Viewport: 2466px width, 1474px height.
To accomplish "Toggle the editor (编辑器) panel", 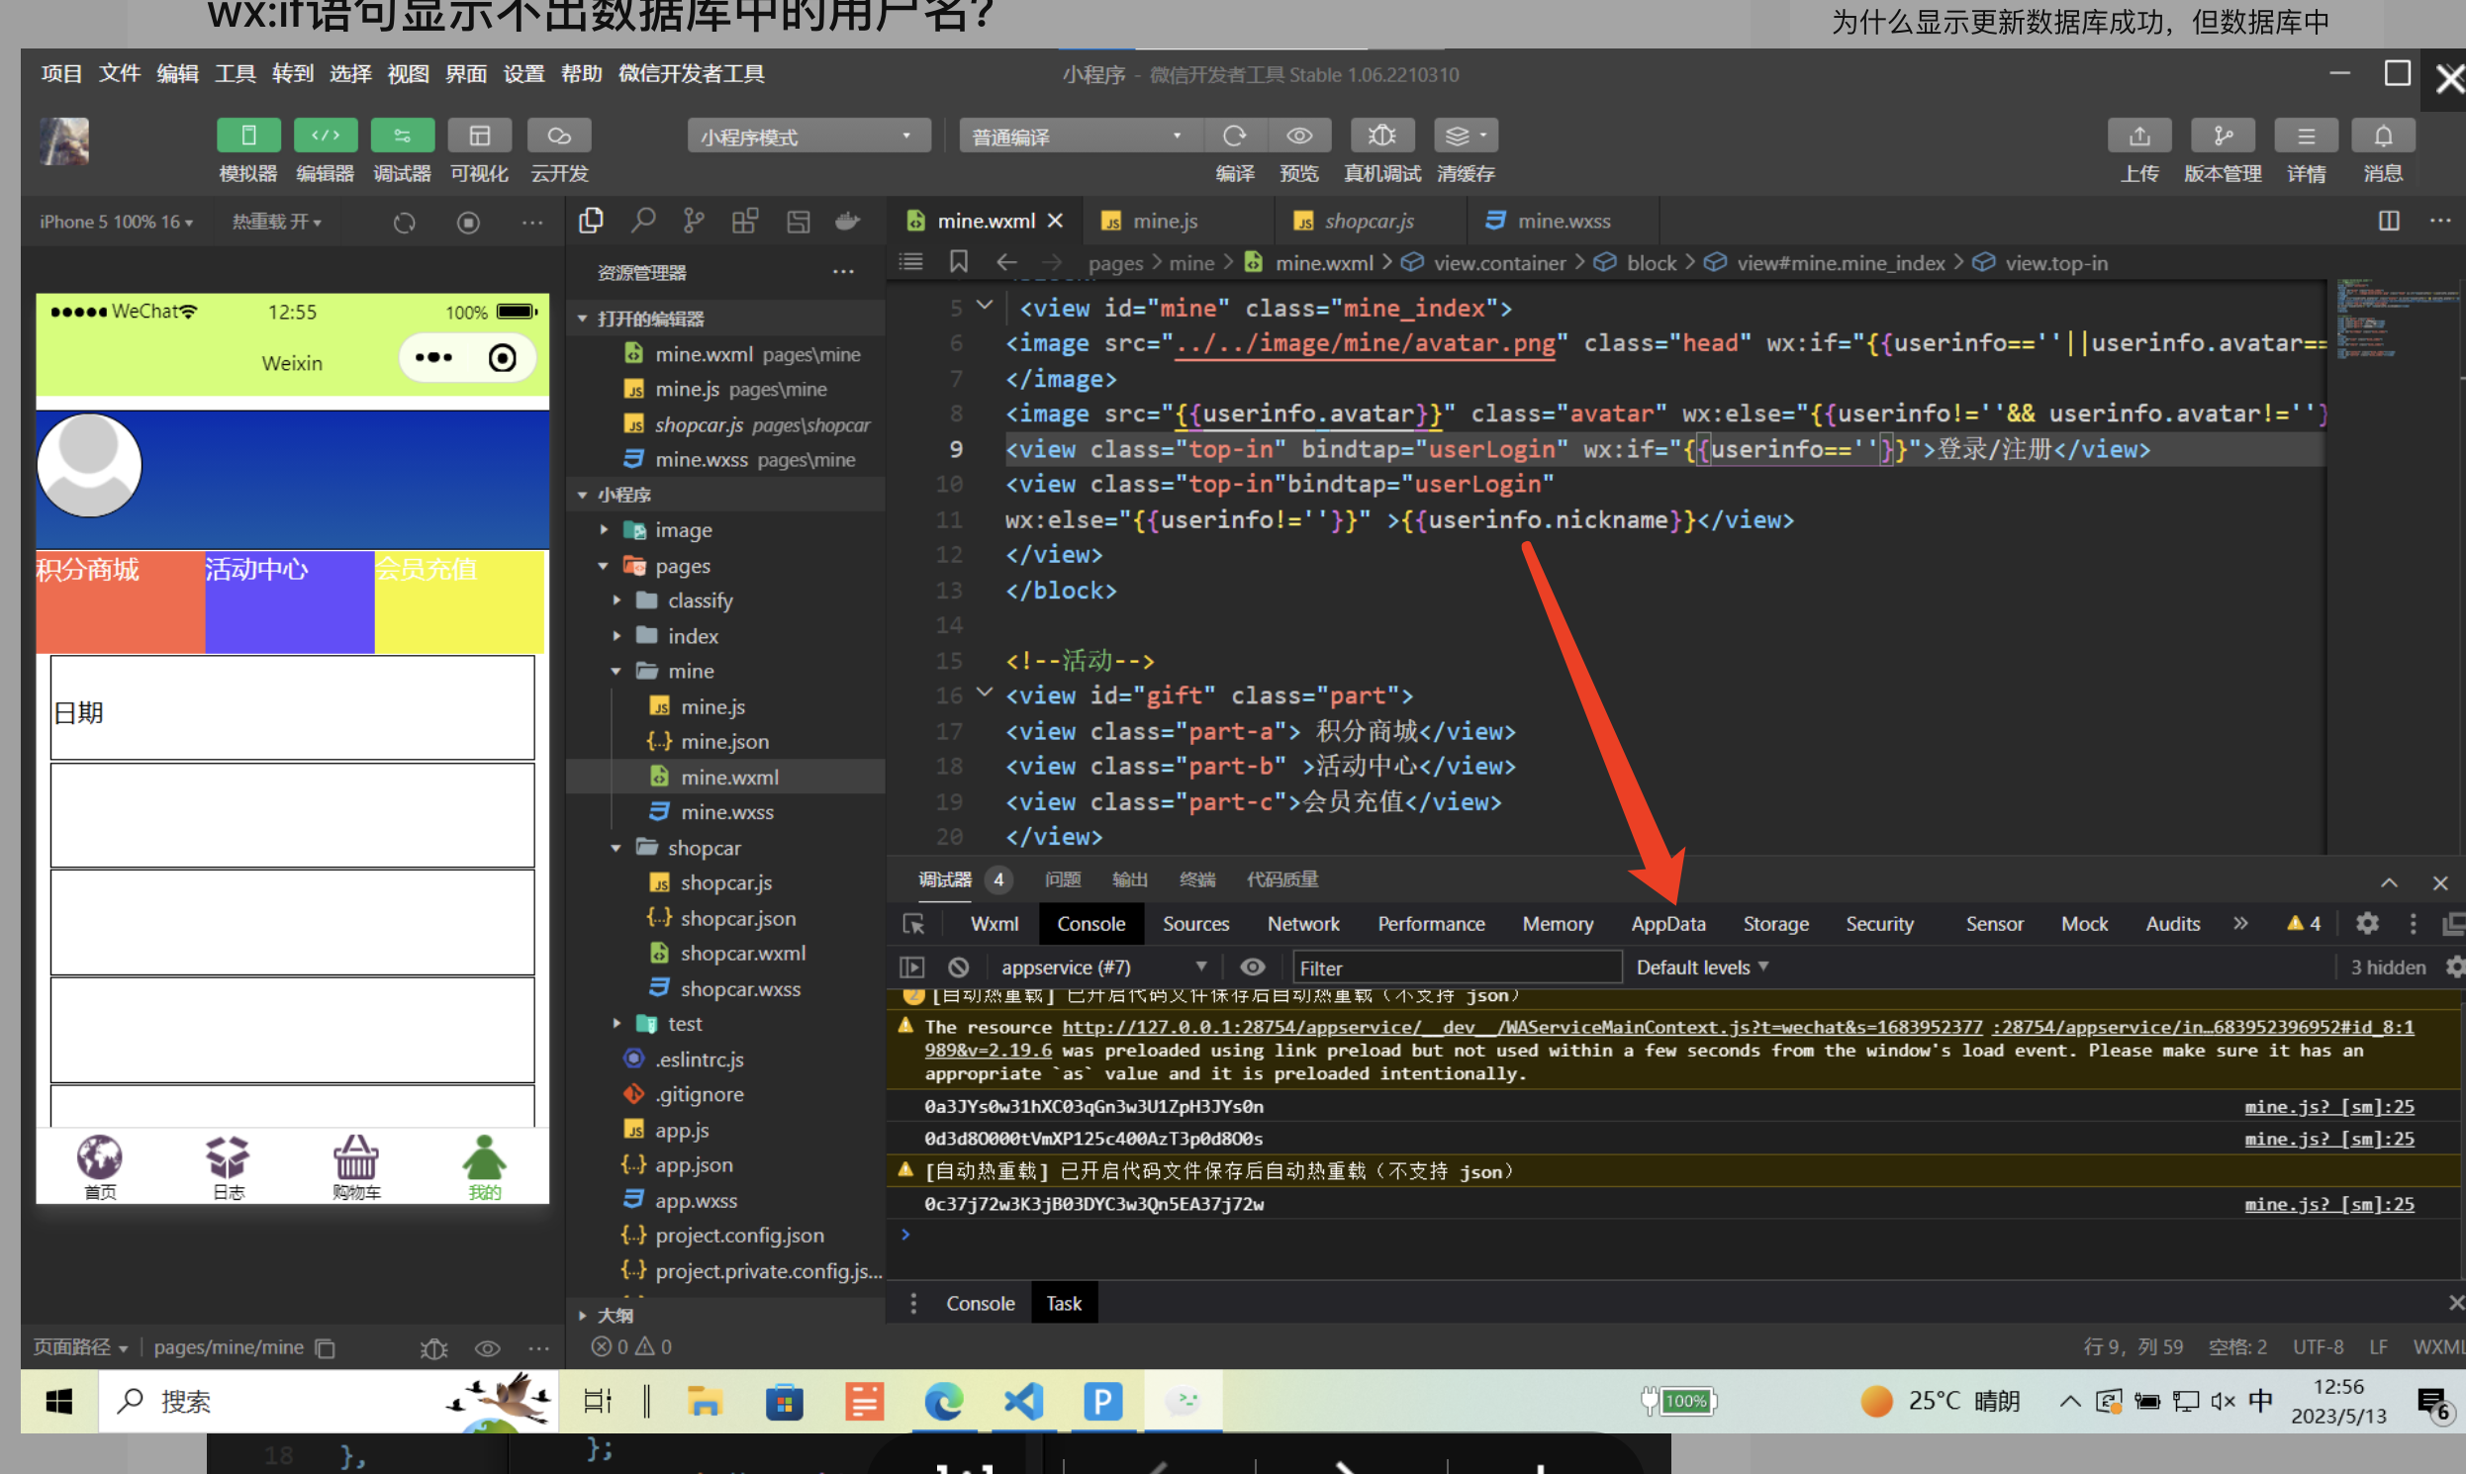I will [325, 137].
